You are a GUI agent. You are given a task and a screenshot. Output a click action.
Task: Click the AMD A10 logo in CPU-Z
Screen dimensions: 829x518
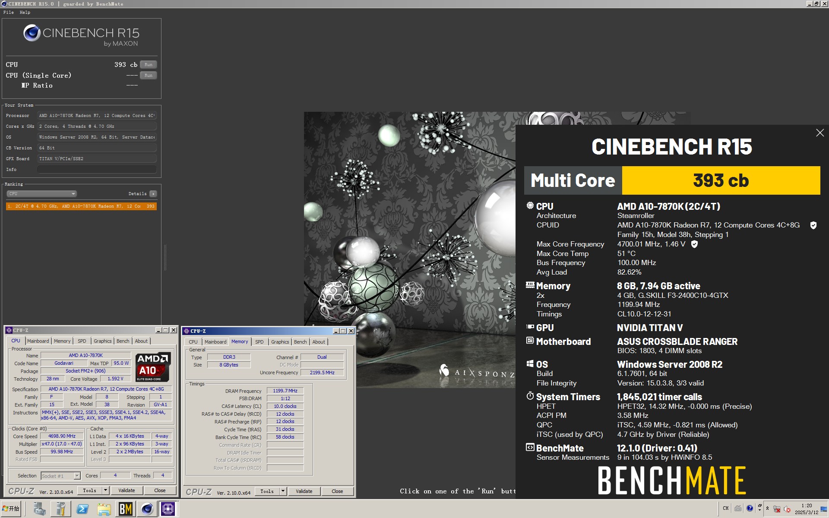pos(153,367)
